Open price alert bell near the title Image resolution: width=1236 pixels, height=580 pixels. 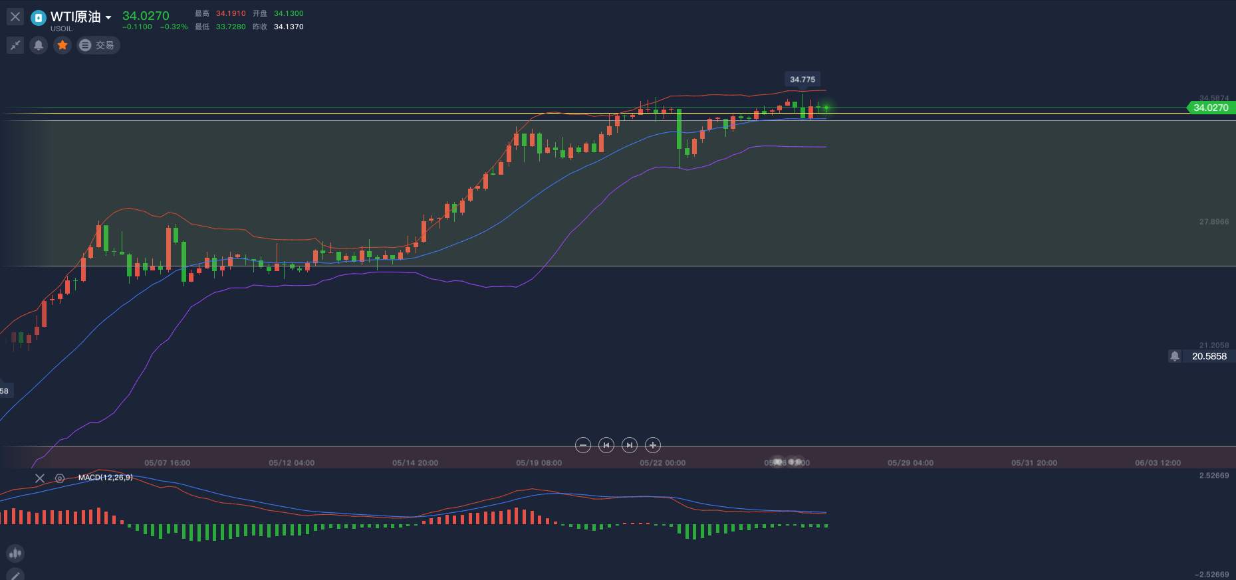pyautogui.click(x=39, y=45)
